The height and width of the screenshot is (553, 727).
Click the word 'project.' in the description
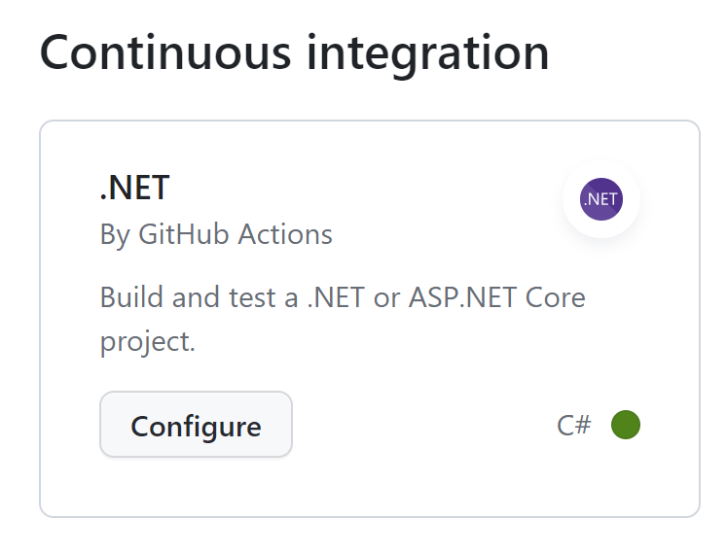click(x=147, y=343)
